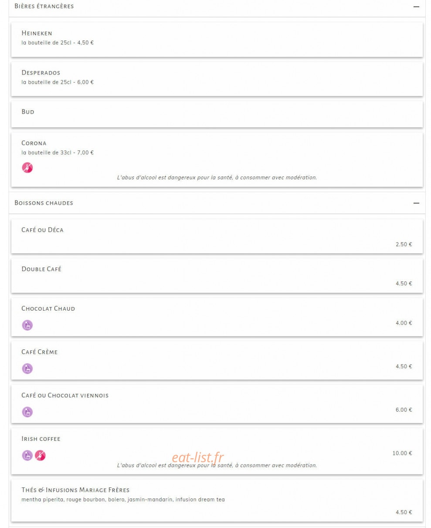
Task: Select the Desperados beer card
Action: pos(217,79)
